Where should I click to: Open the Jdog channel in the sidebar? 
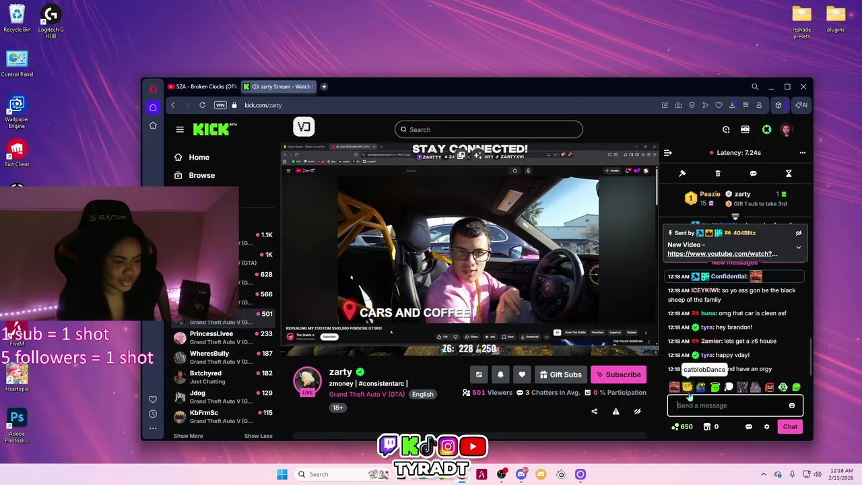[x=224, y=397]
